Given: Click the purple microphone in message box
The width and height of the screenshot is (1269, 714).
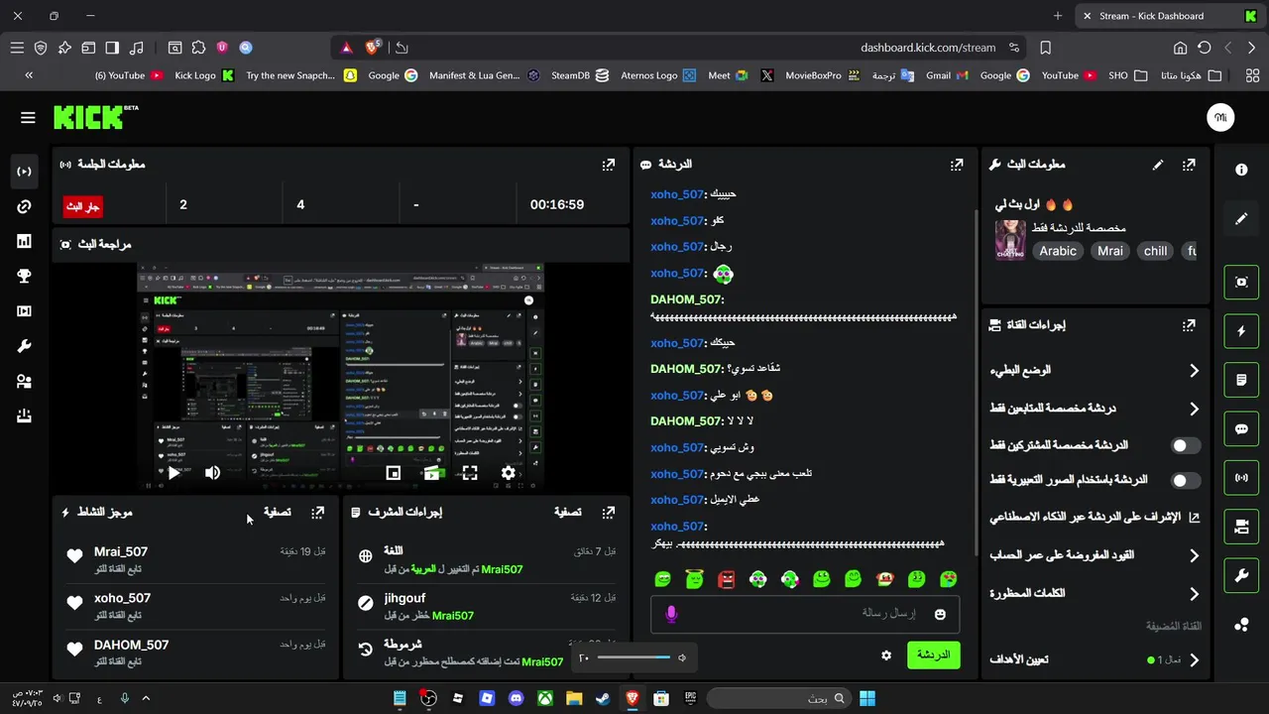Looking at the screenshot, I should click(671, 614).
